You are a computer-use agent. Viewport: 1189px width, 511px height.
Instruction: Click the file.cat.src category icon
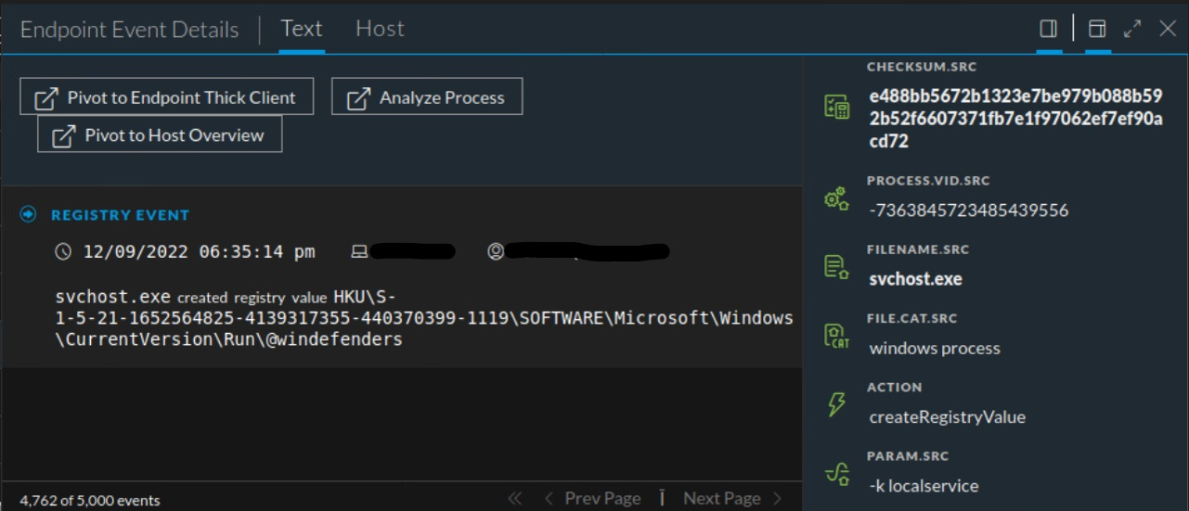pyautogui.click(x=836, y=336)
